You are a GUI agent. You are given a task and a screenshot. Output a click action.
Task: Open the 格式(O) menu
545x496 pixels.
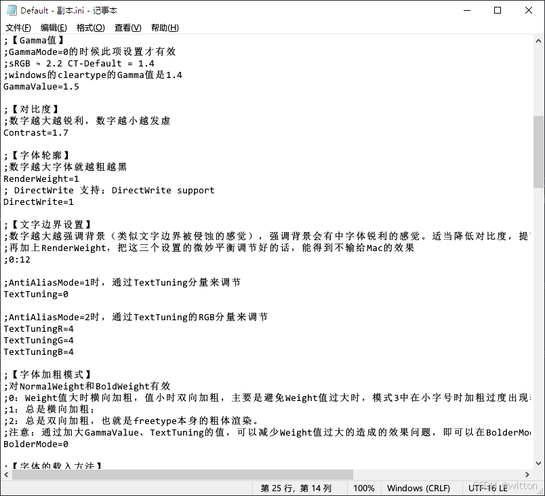[x=90, y=27]
